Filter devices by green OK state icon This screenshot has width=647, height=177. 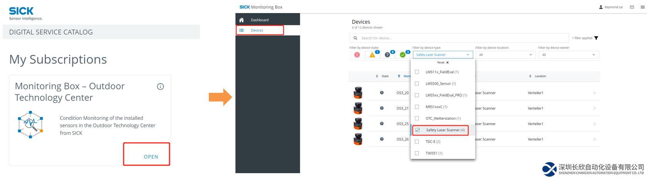(x=403, y=55)
